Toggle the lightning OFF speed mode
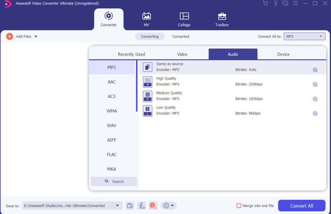331x214 pixels. point(141,206)
